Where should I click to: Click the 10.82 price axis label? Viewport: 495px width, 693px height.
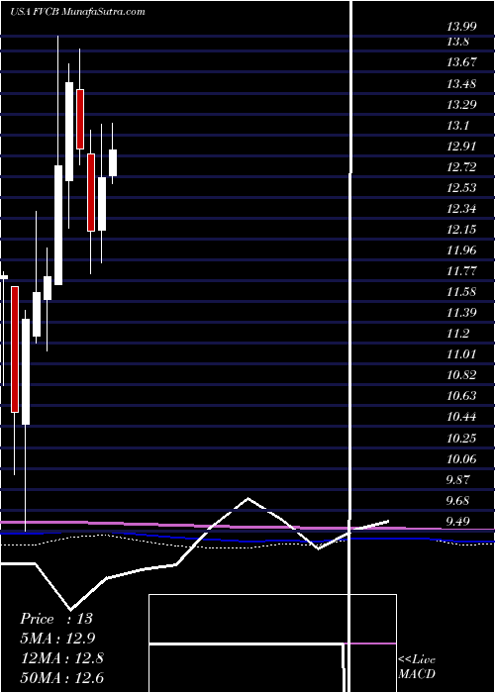coord(461,375)
